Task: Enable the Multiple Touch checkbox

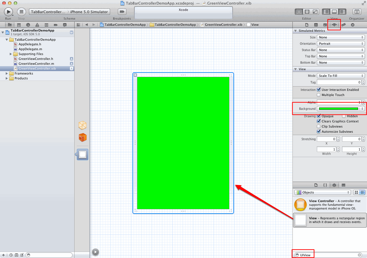Action: pos(319,95)
